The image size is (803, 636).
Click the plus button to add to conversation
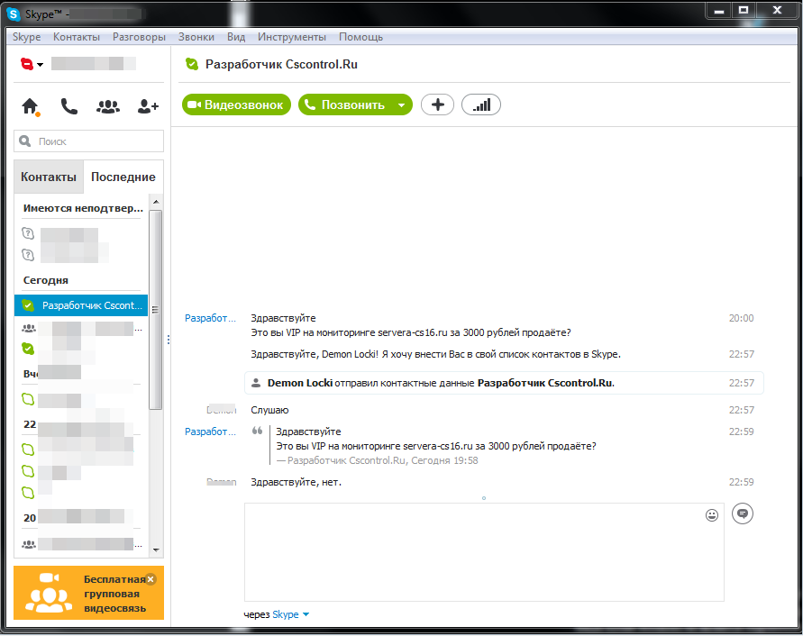[437, 105]
